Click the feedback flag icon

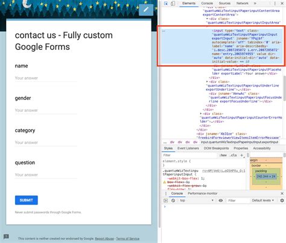(6, 236)
